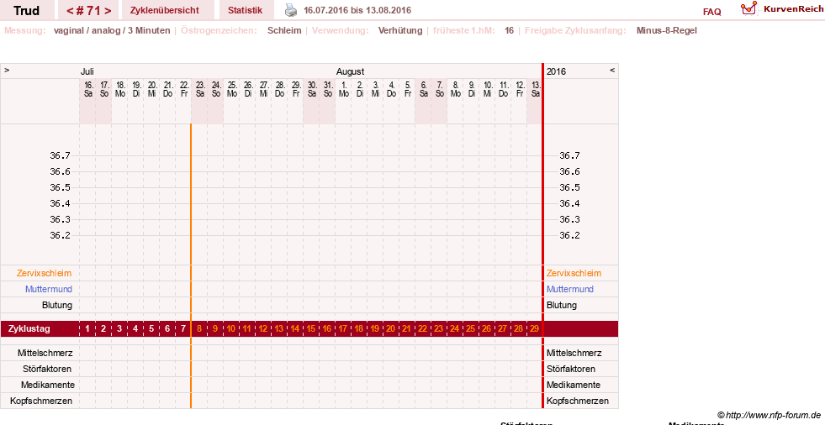Click früheste 1.hM value 16

coord(509,30)
